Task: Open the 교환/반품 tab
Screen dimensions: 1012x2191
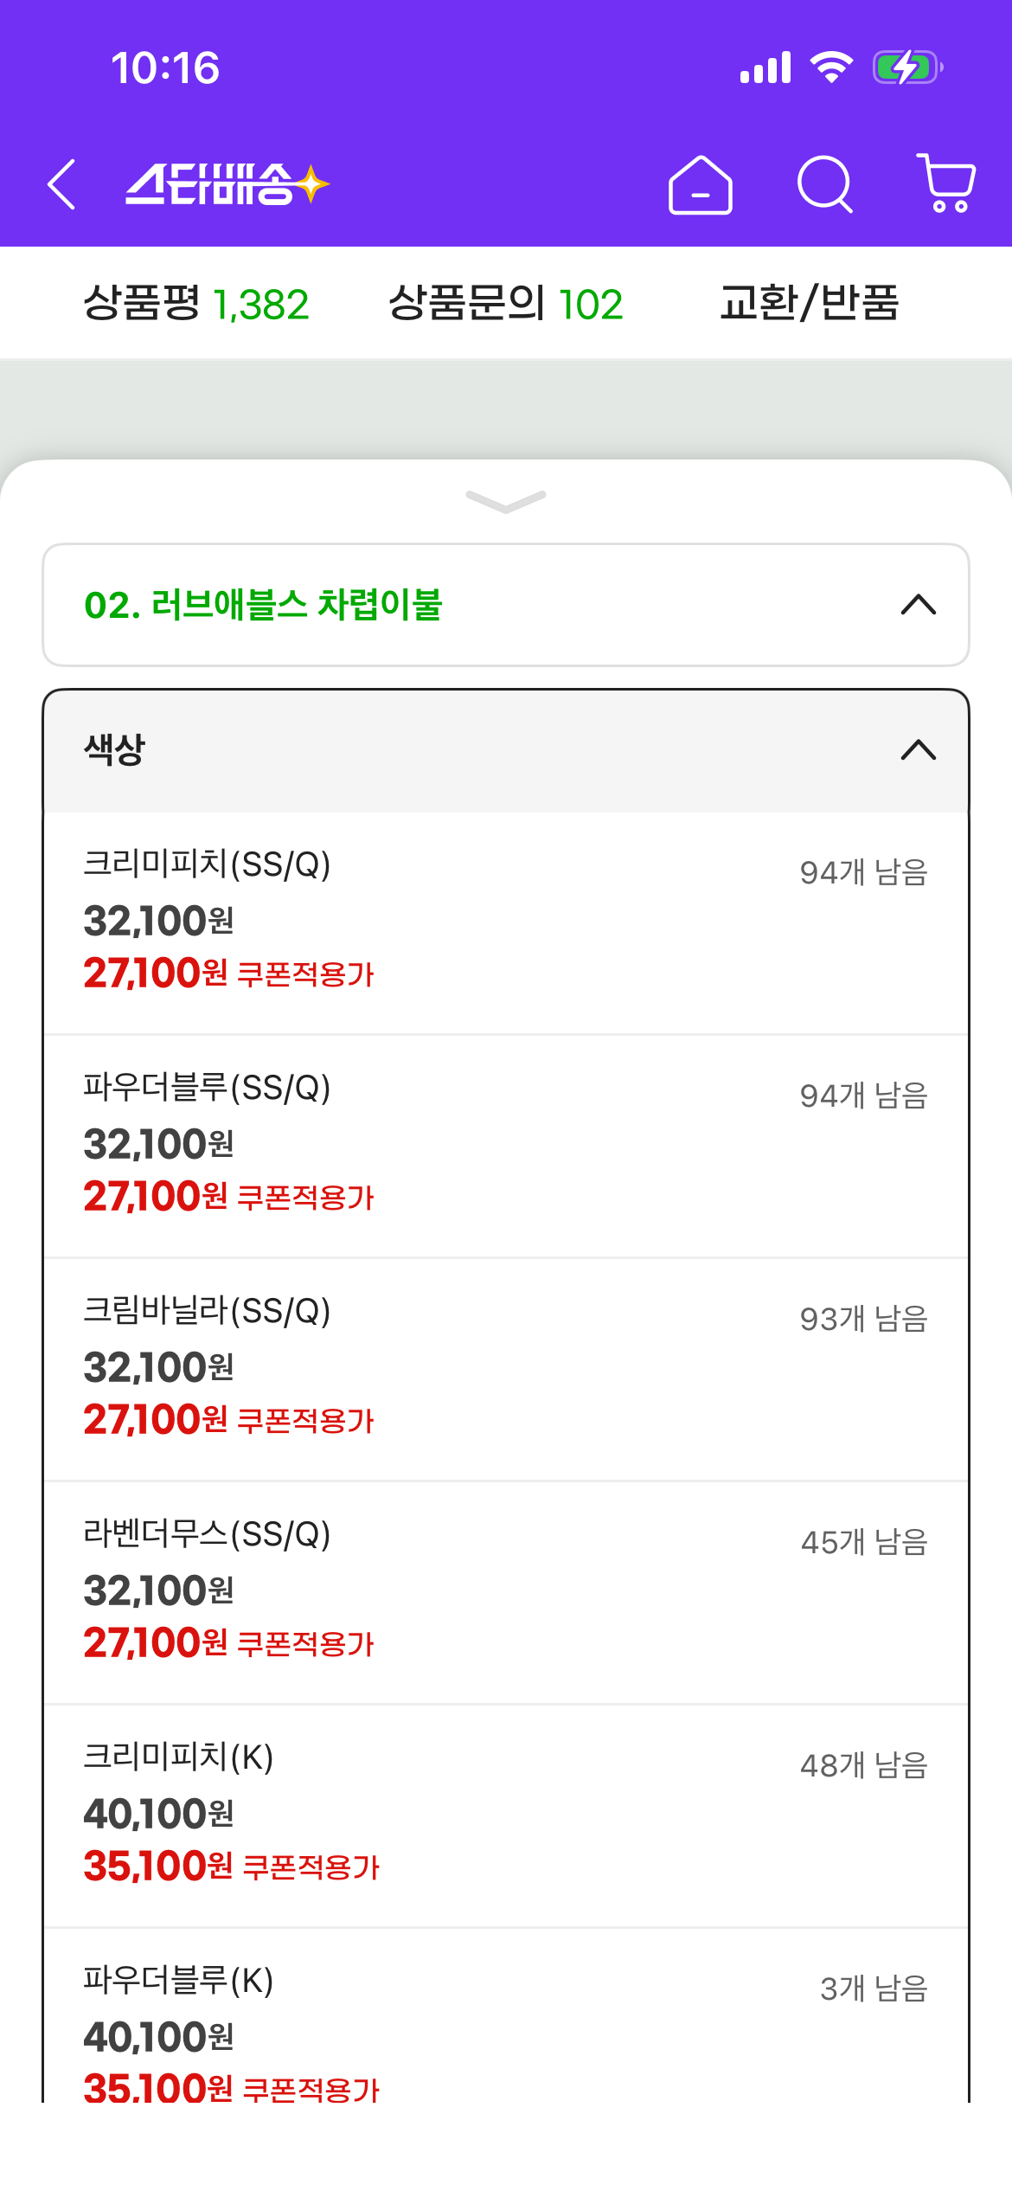Action: (810, 304)
